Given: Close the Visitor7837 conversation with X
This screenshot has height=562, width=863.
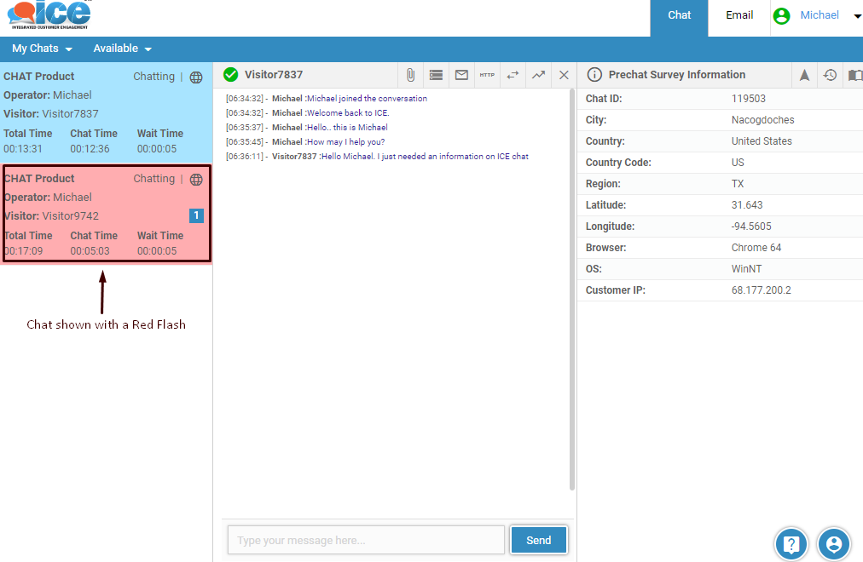Looking at the screenshot, I should (x=564, y=75).
